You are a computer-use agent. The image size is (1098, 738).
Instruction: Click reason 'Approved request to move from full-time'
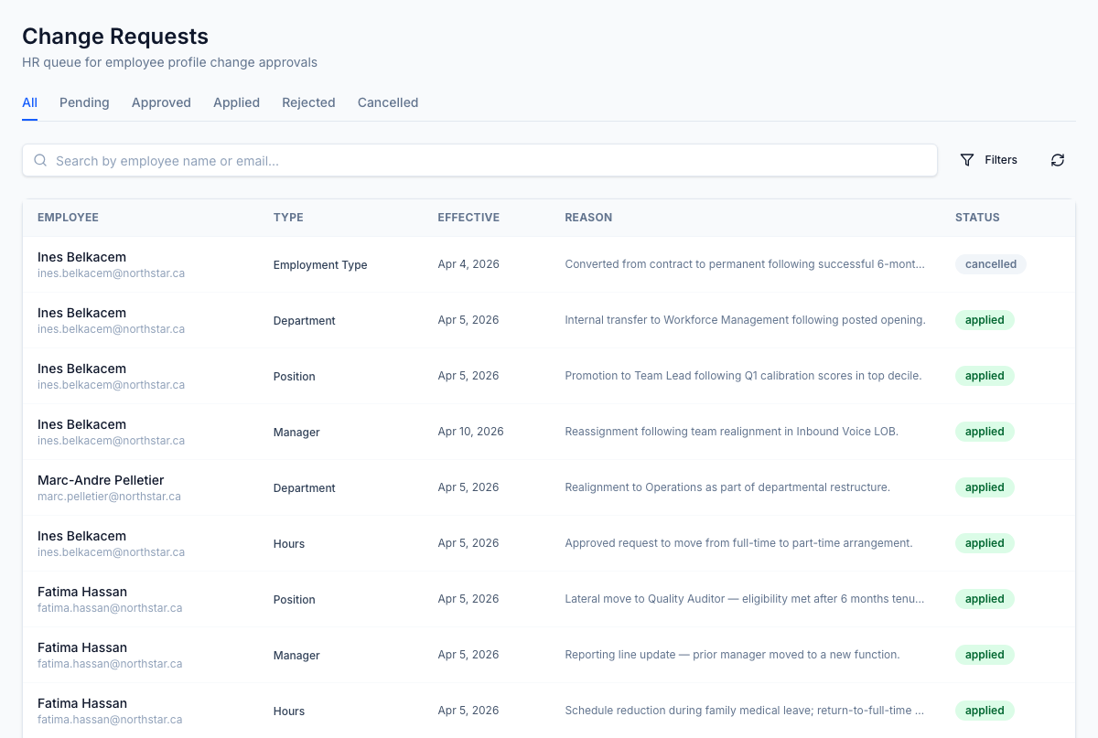(x=738, y=543)
